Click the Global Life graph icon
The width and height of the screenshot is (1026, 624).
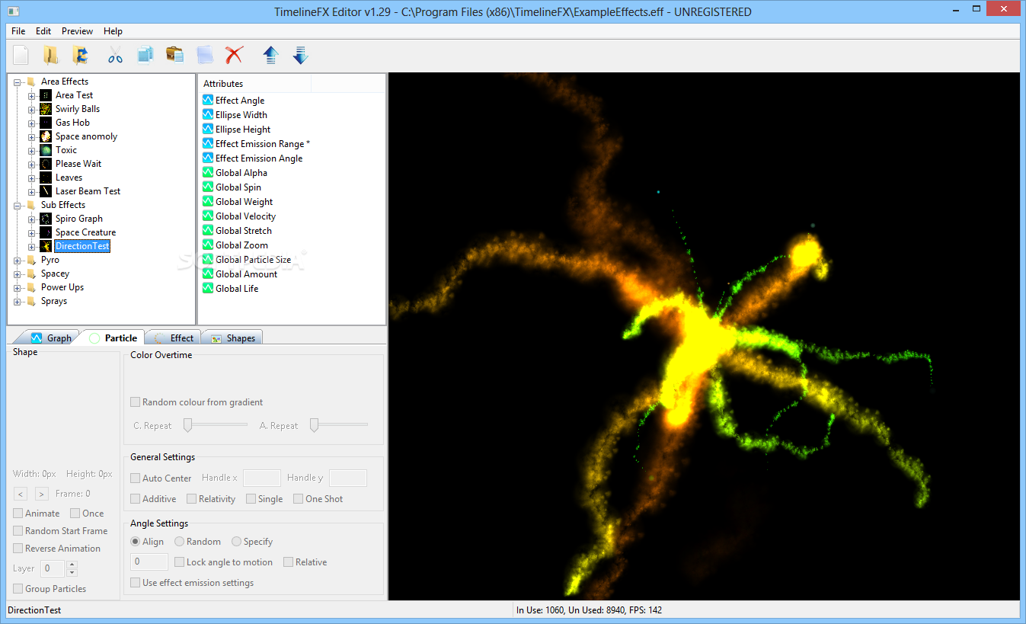(208, 289)
